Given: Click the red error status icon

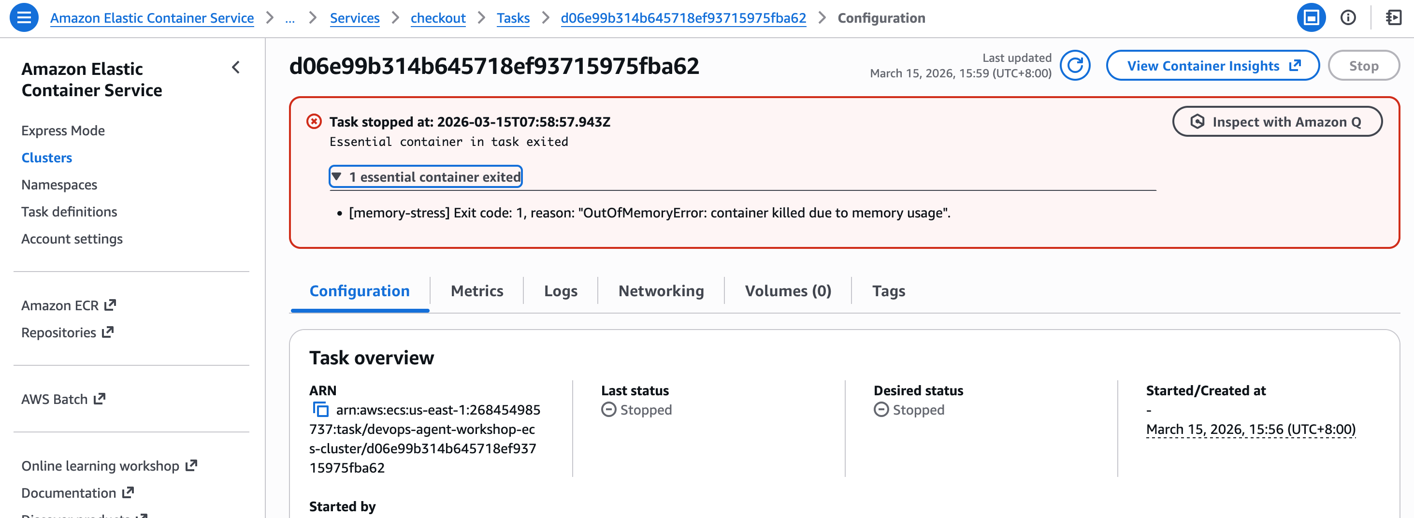Looking at the screenshot, I should [314, 121].
